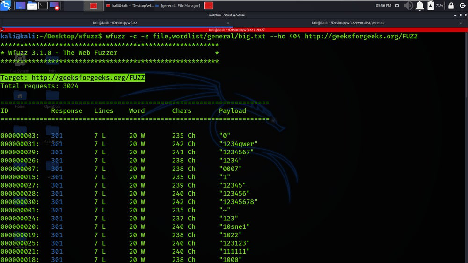Click the Payload column header
The image size is (468, 263).
tap(233, 111)
